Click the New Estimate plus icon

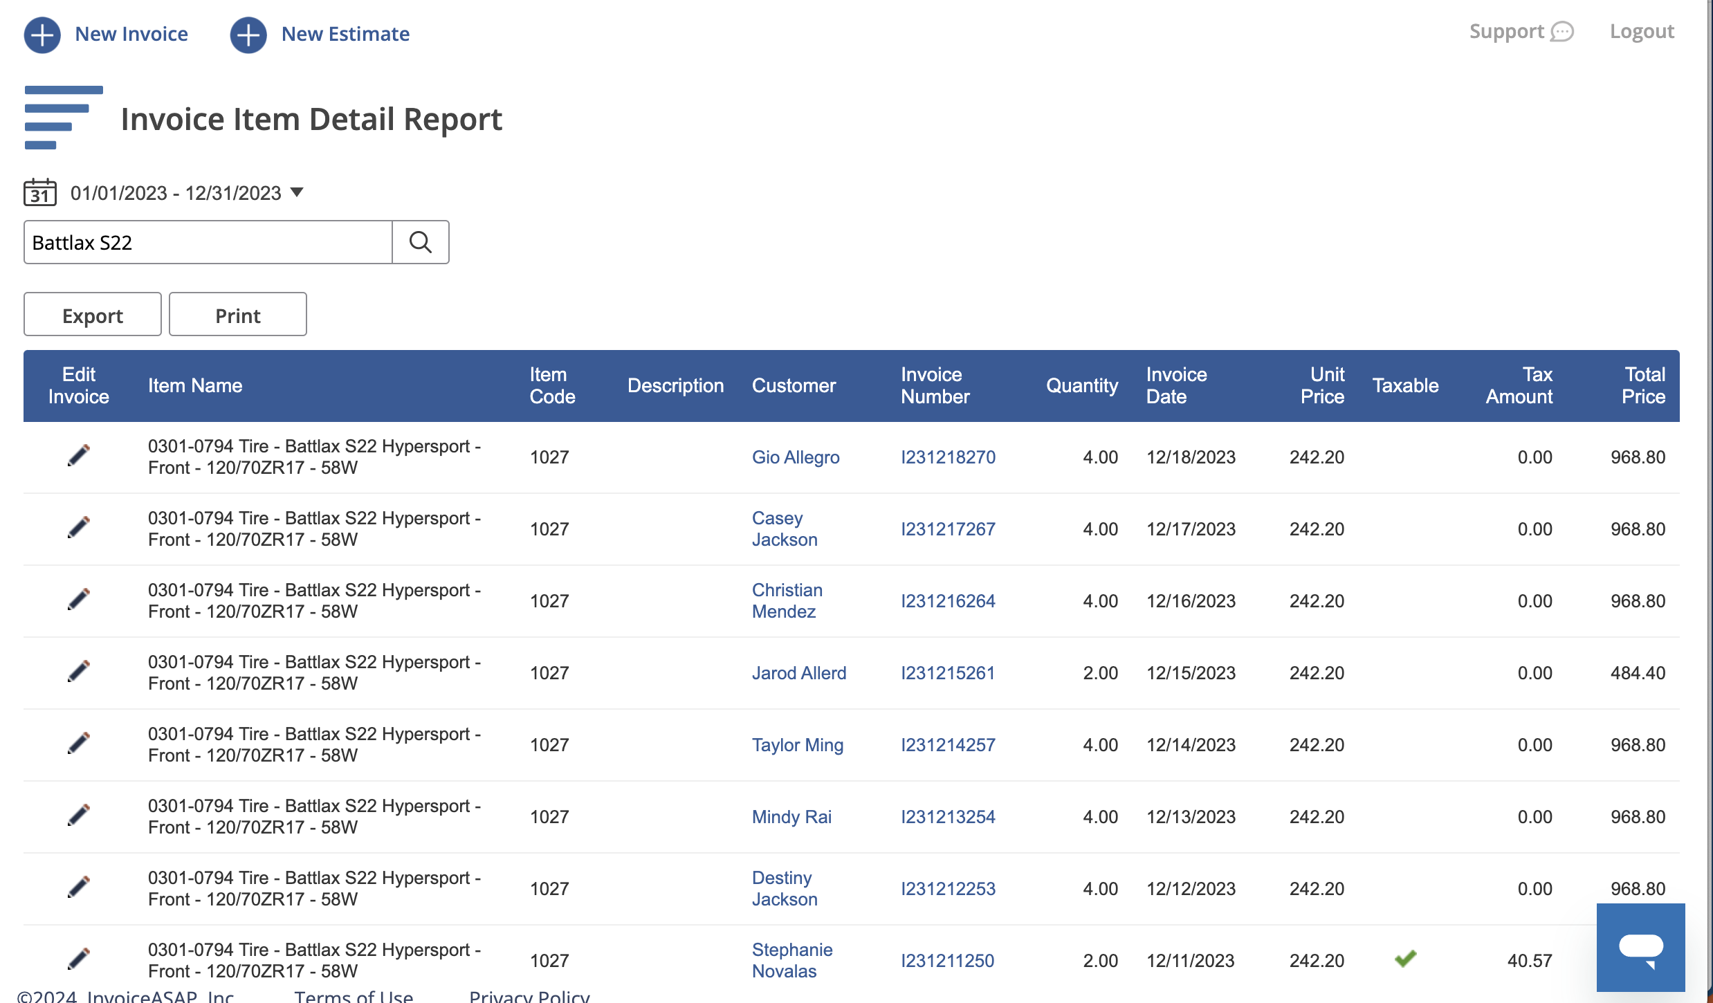tap(248, 35)
